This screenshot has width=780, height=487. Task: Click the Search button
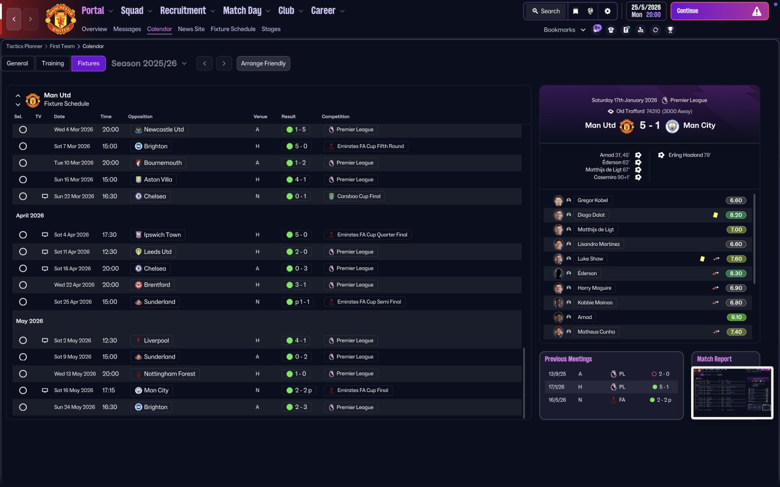pos(545,11)
